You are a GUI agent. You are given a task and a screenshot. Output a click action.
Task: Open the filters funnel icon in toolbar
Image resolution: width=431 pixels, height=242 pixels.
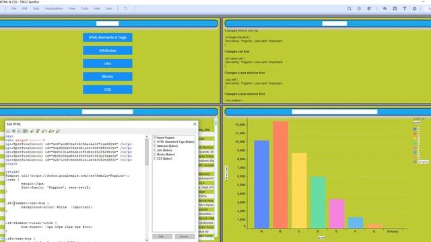[405, 9]
